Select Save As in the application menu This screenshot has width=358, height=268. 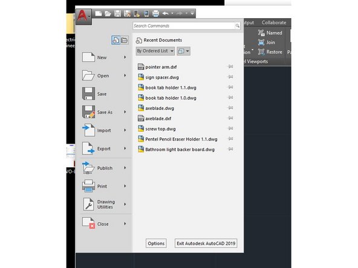click(104, 112)
